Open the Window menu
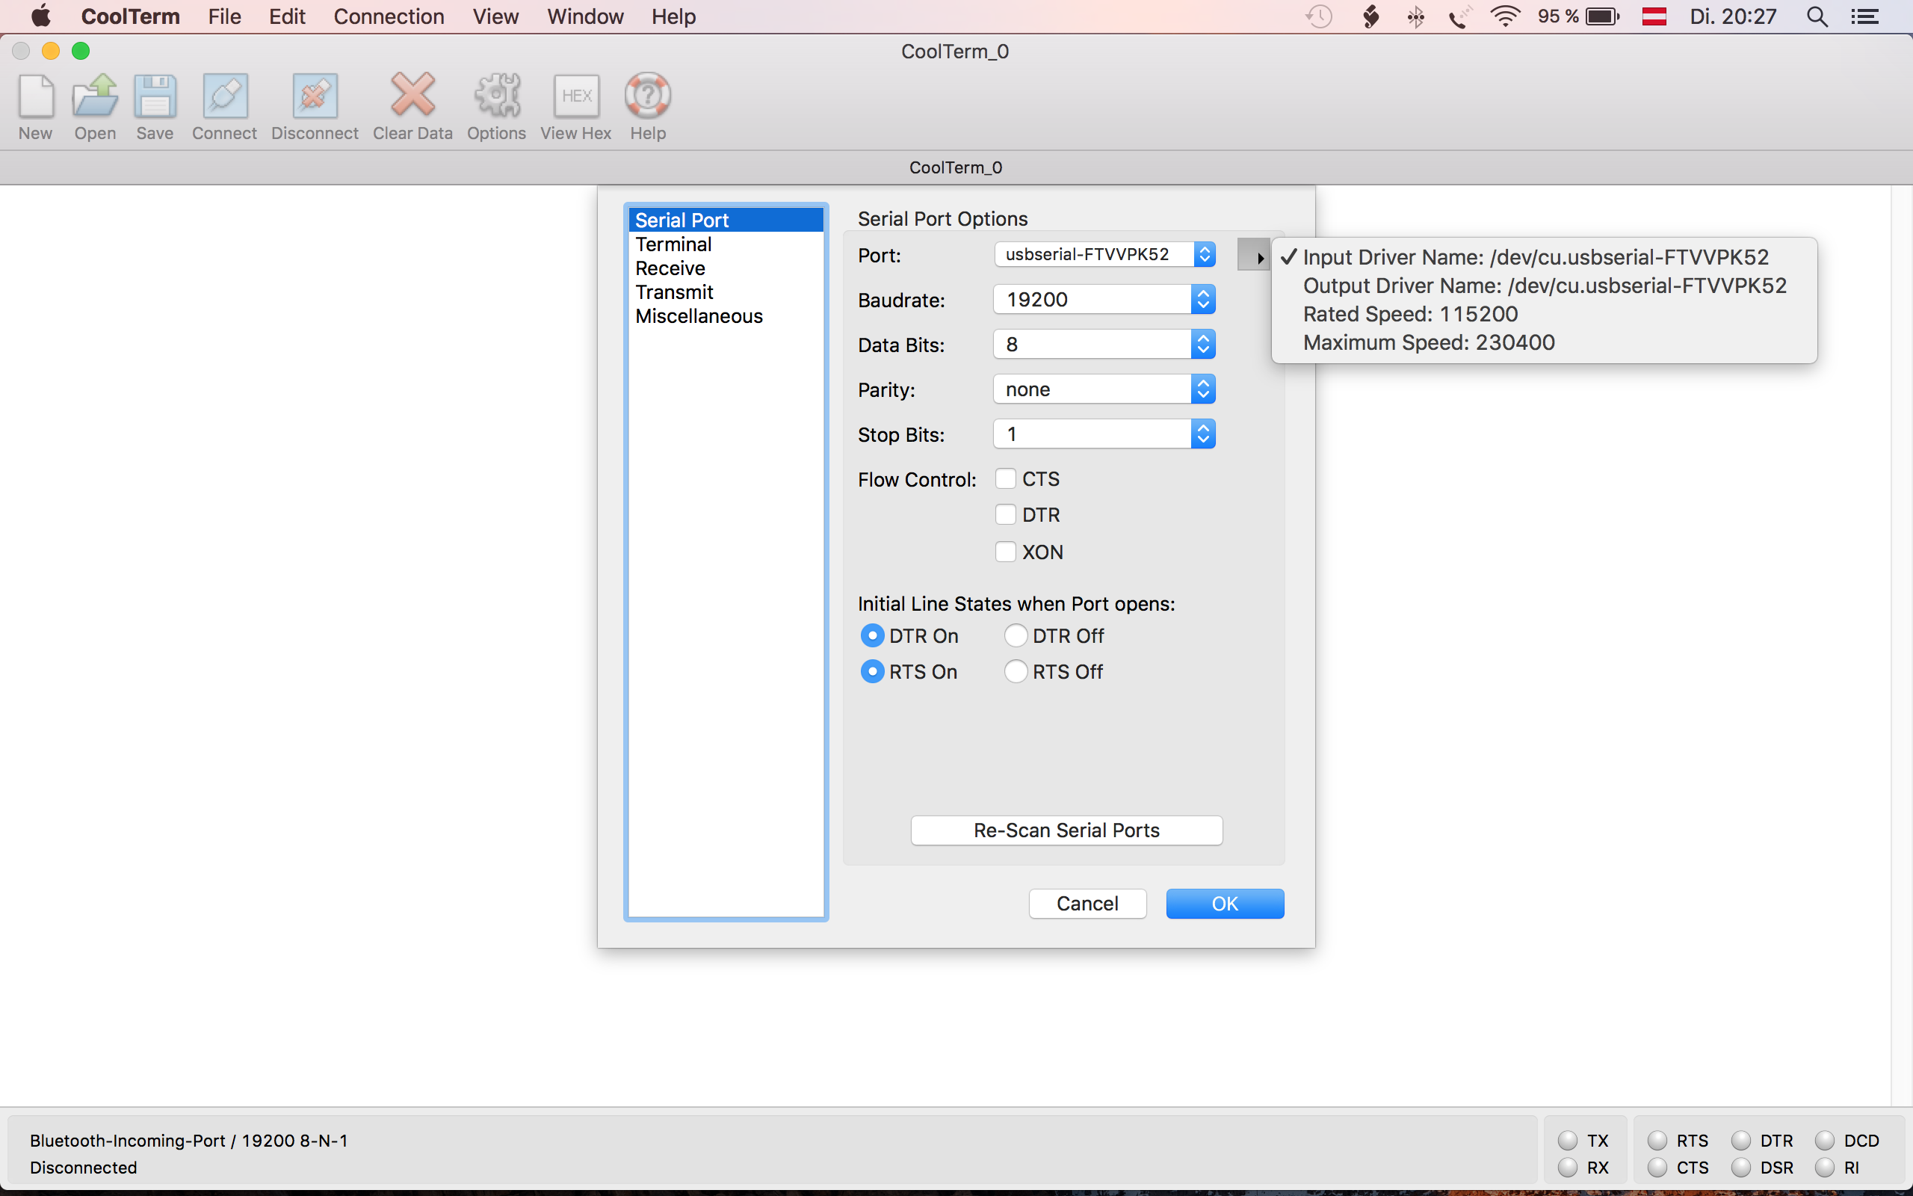The image size is (1913, 1196). pos(585,16)
